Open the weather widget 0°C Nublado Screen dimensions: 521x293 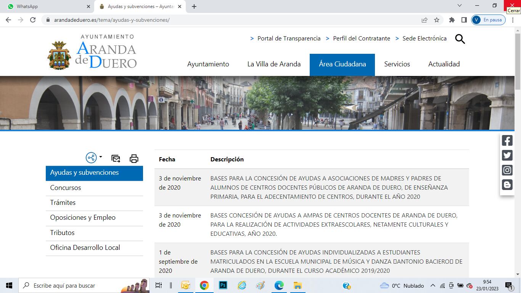402,285
